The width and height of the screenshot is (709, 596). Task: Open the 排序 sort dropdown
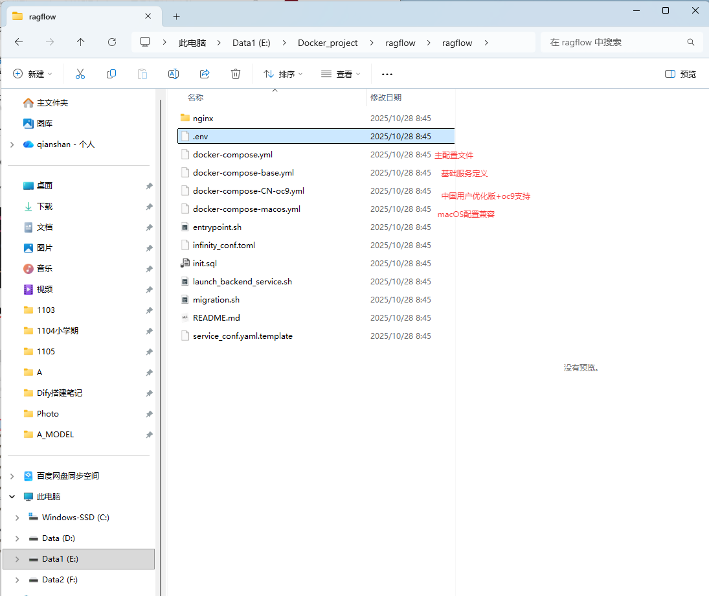tap(283, 74)
